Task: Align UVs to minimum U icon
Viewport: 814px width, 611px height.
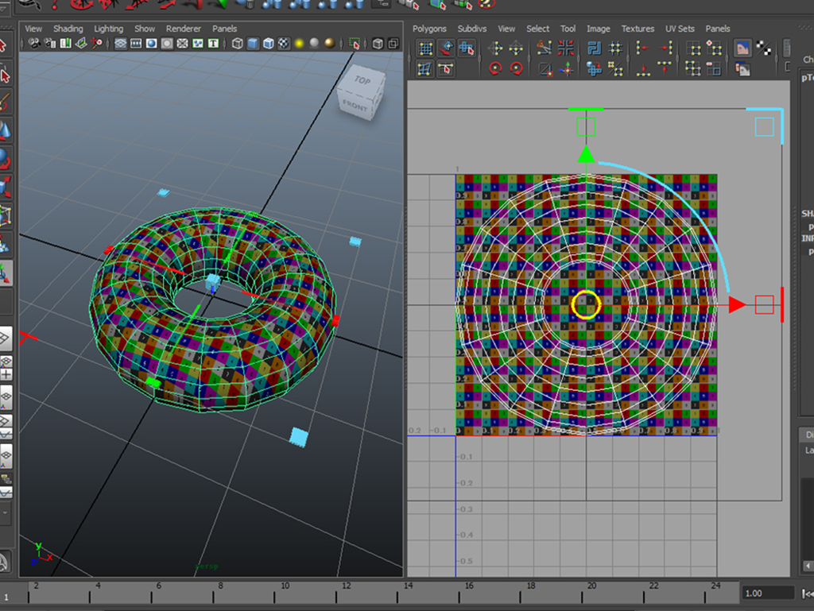Action: click(643, 49)
